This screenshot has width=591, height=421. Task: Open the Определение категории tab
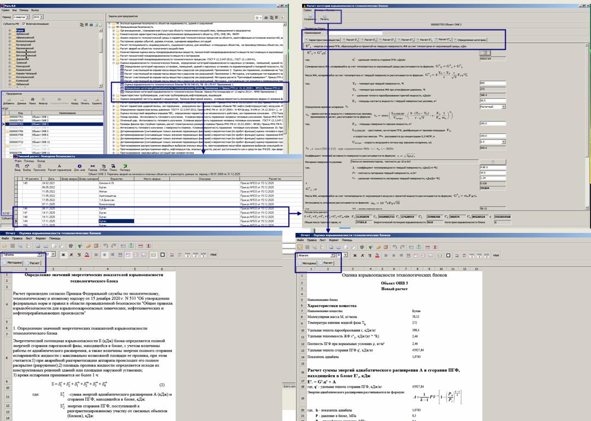(x=471, y=40)
